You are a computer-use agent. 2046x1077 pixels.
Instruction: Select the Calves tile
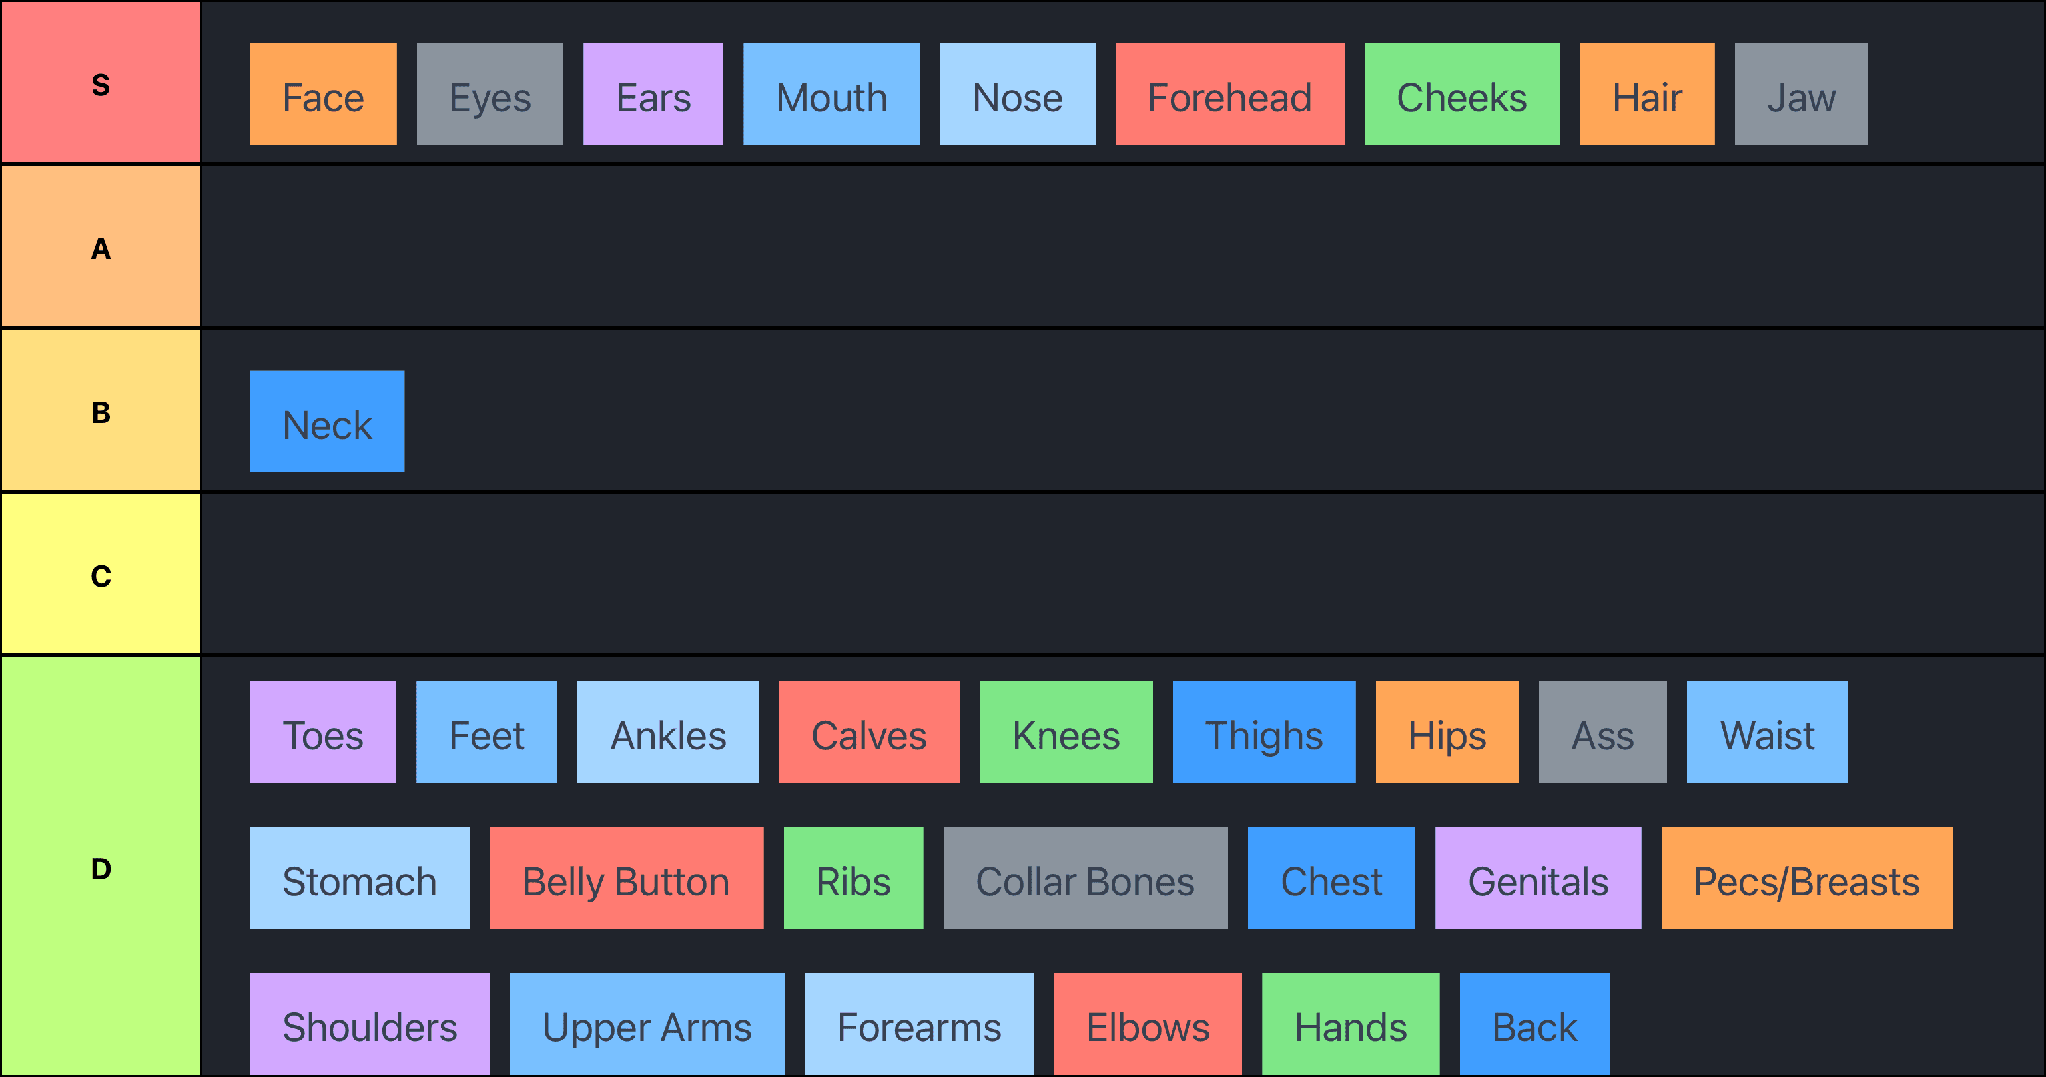tap(868, 731)
